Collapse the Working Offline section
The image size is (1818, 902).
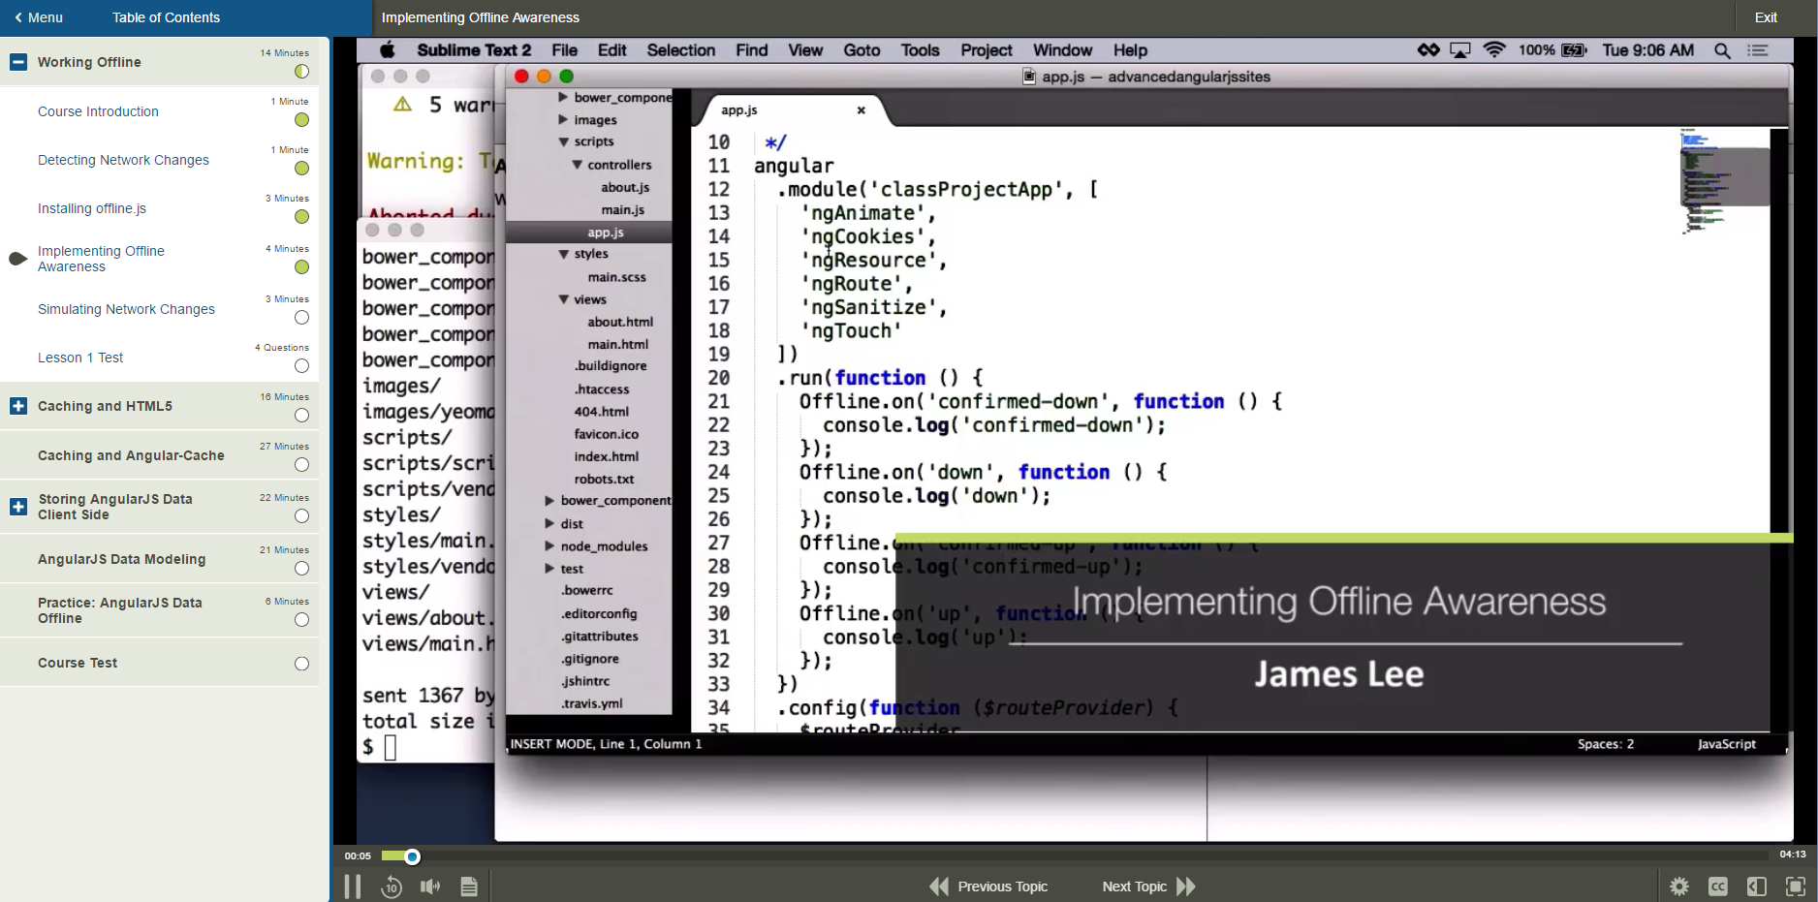click(x=18, y=62)
